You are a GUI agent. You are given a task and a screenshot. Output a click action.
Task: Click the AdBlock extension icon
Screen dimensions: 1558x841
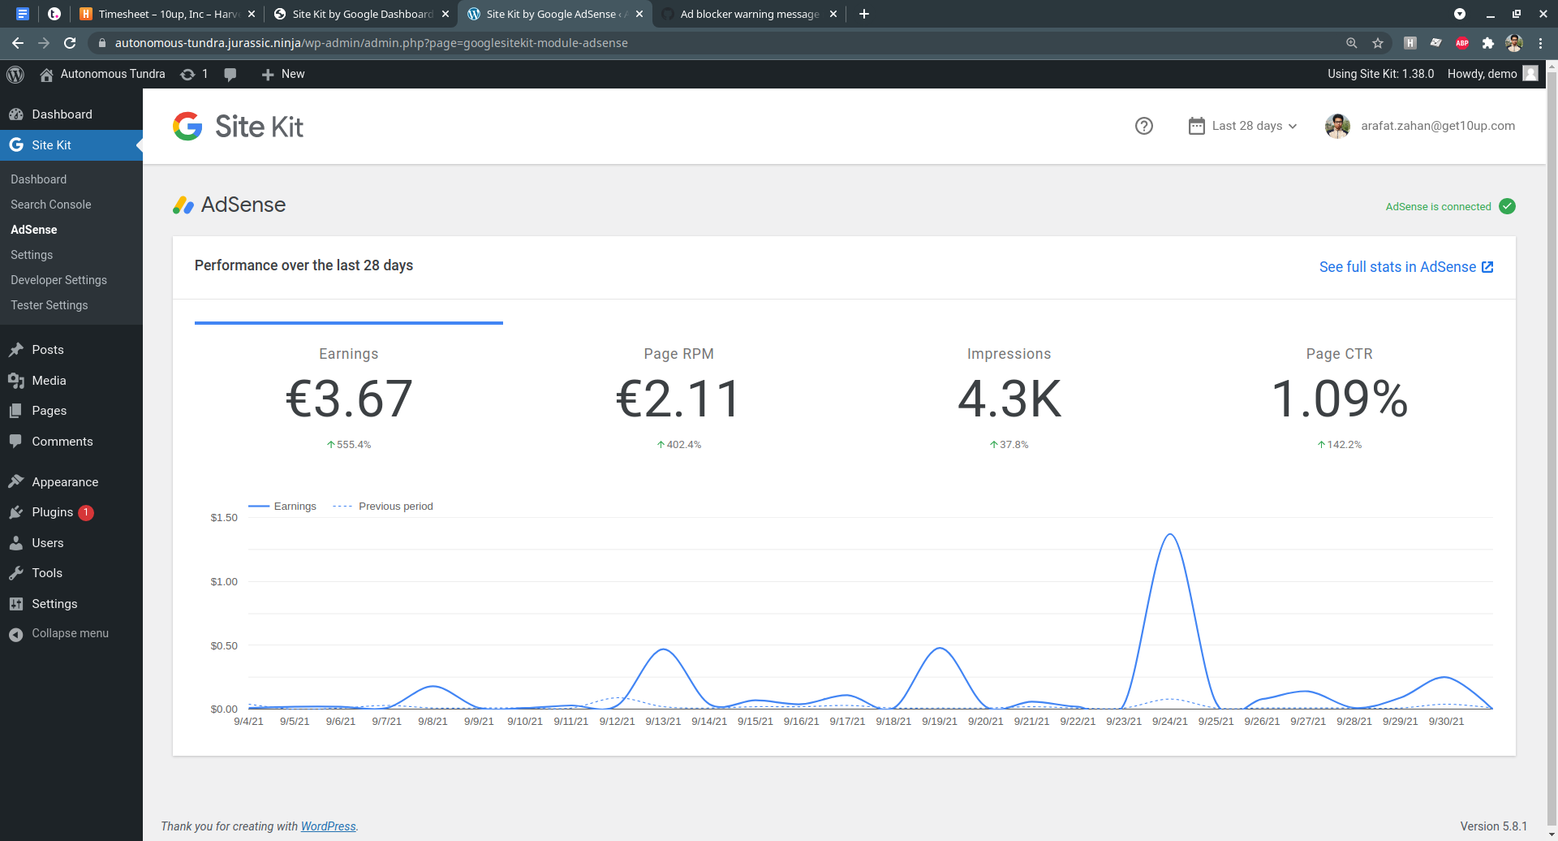point(1462,43)
